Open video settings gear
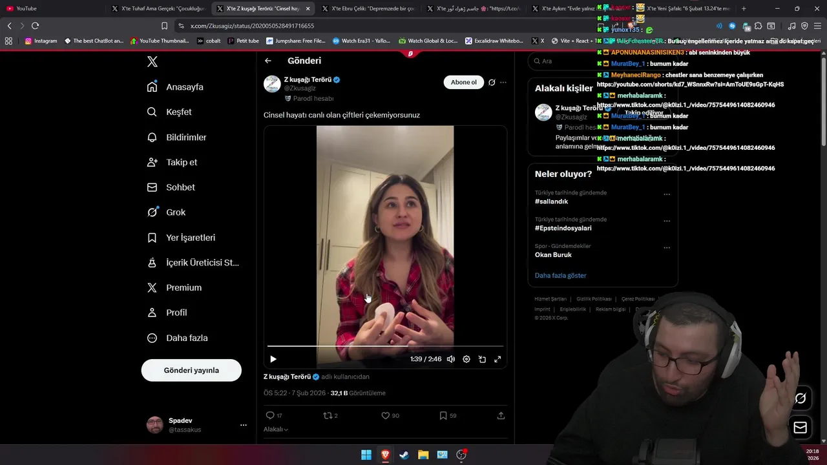The image size is (827, 465). click(x=466, y=359)
